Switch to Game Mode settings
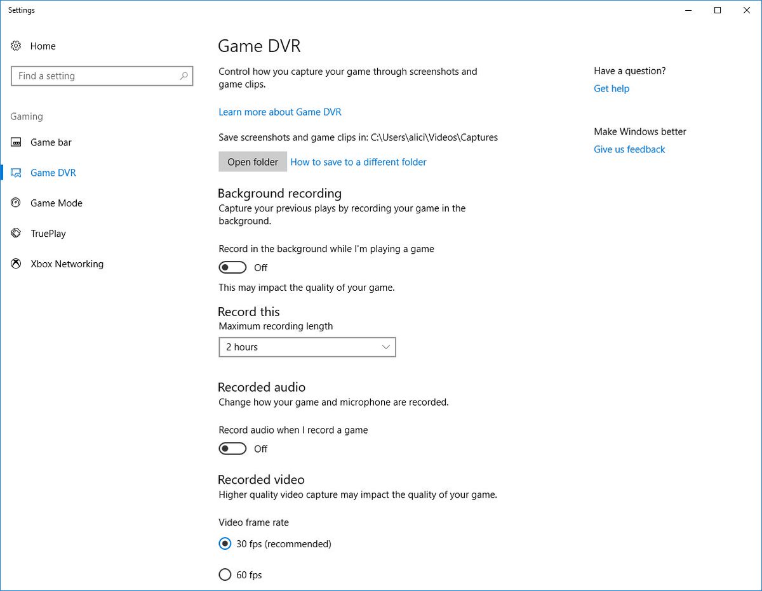Image resolution: width=762 pixels, height=591 pixels. click(57, 203)
